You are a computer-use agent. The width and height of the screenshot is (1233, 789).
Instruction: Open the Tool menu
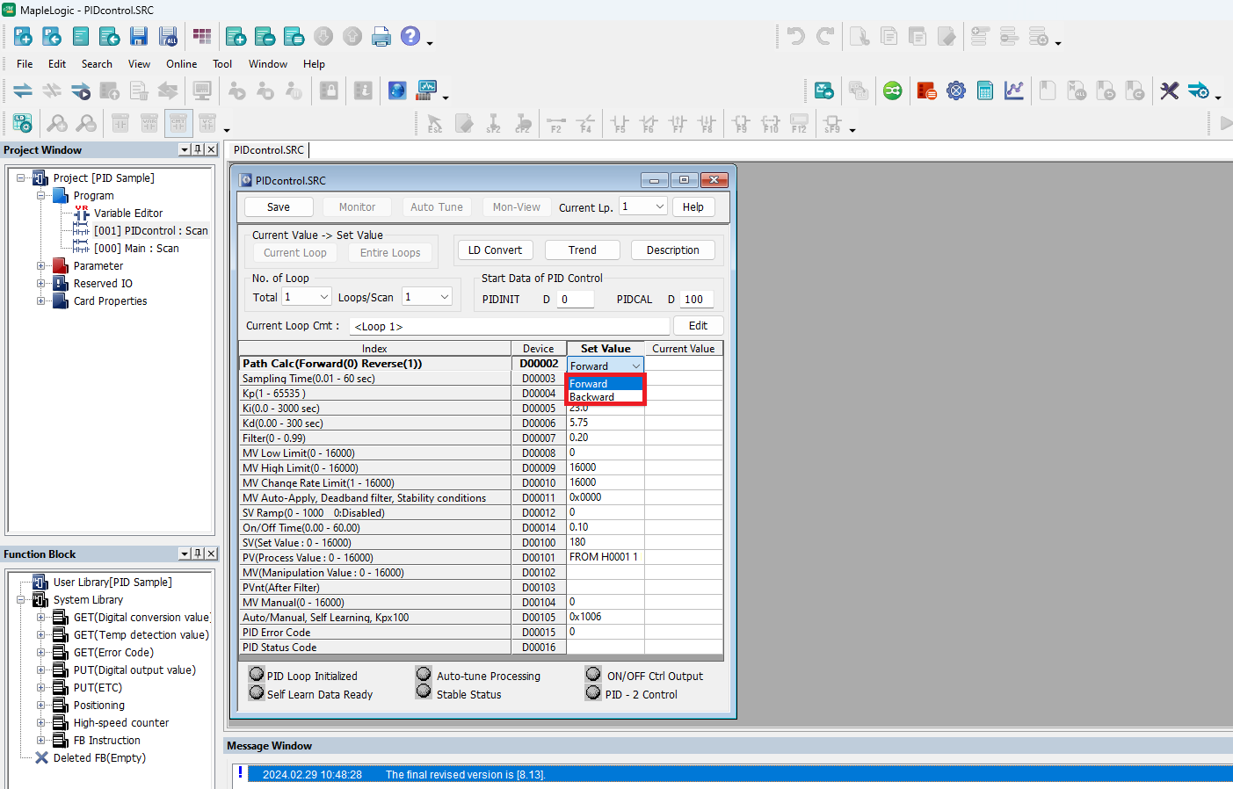[222, 64]
